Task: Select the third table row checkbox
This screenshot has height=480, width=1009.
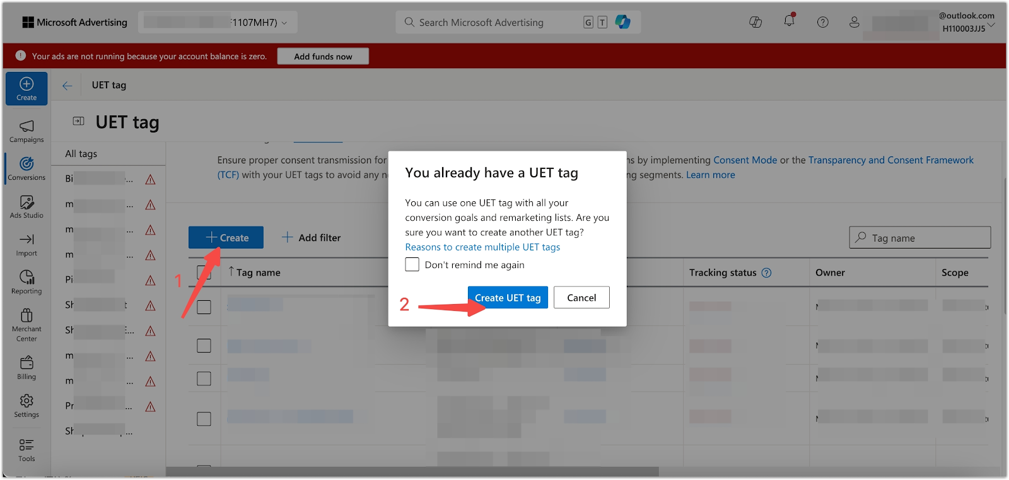Action: click(x=204, y=378)
